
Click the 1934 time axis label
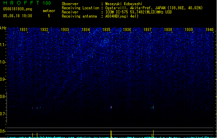(x=86, y=30)
